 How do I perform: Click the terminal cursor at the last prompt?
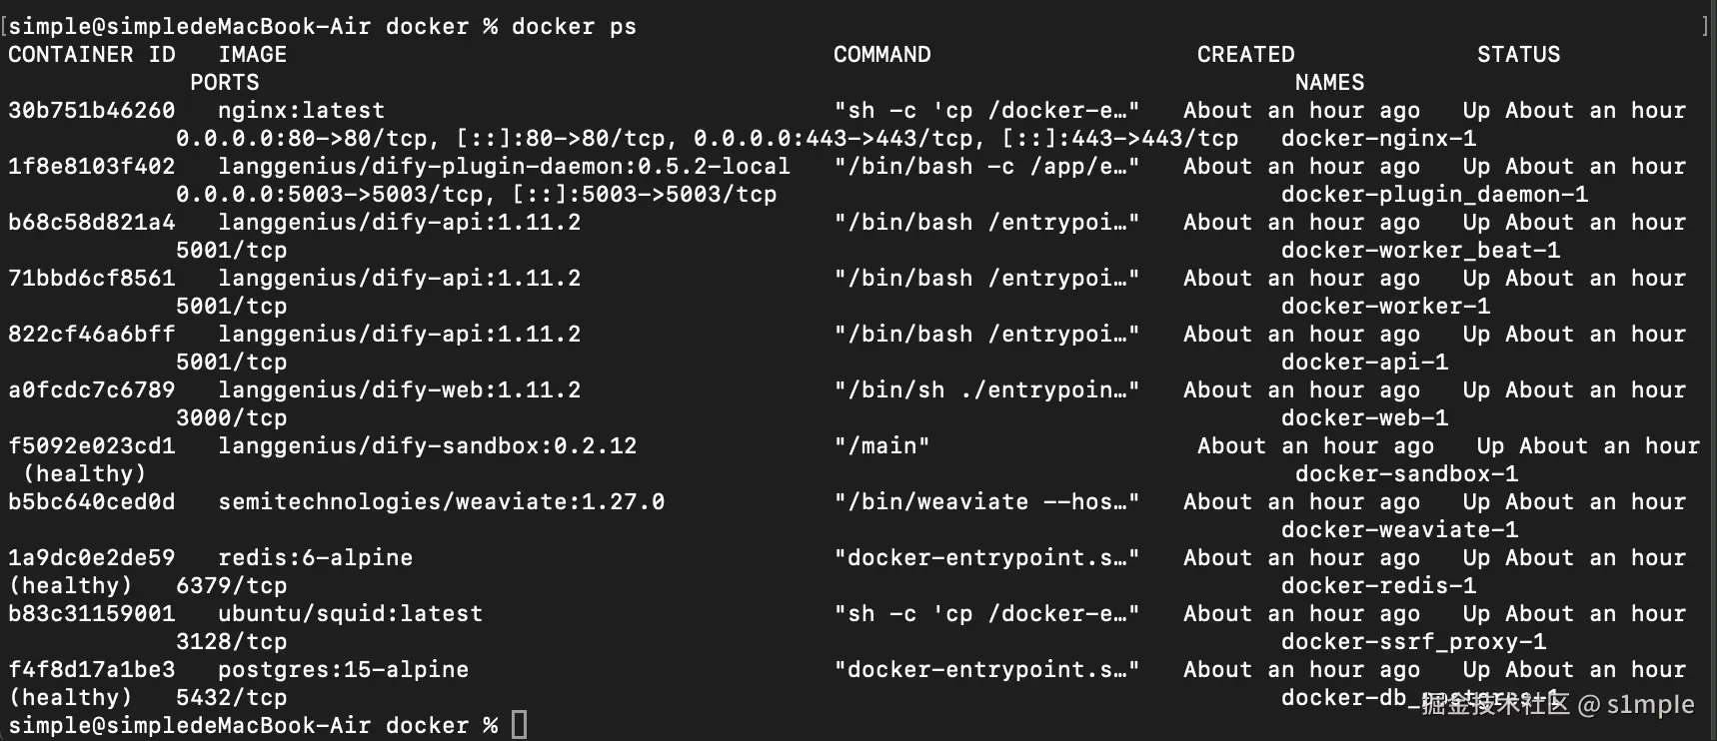(x=519, y=724)
